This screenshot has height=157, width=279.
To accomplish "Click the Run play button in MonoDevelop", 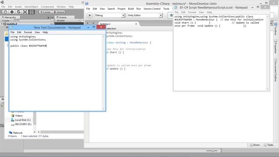I will point(90,15).
